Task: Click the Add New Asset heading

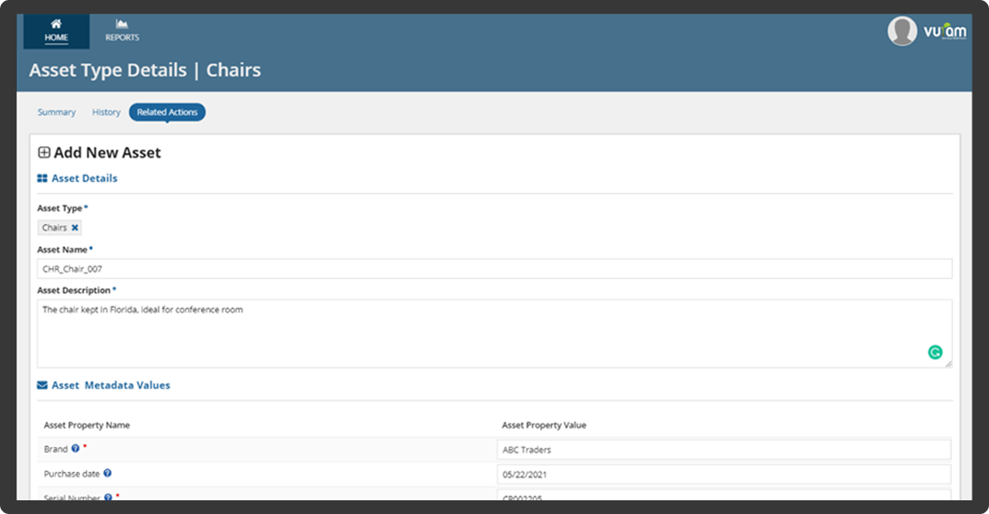Action: click(x=107, y=152)
